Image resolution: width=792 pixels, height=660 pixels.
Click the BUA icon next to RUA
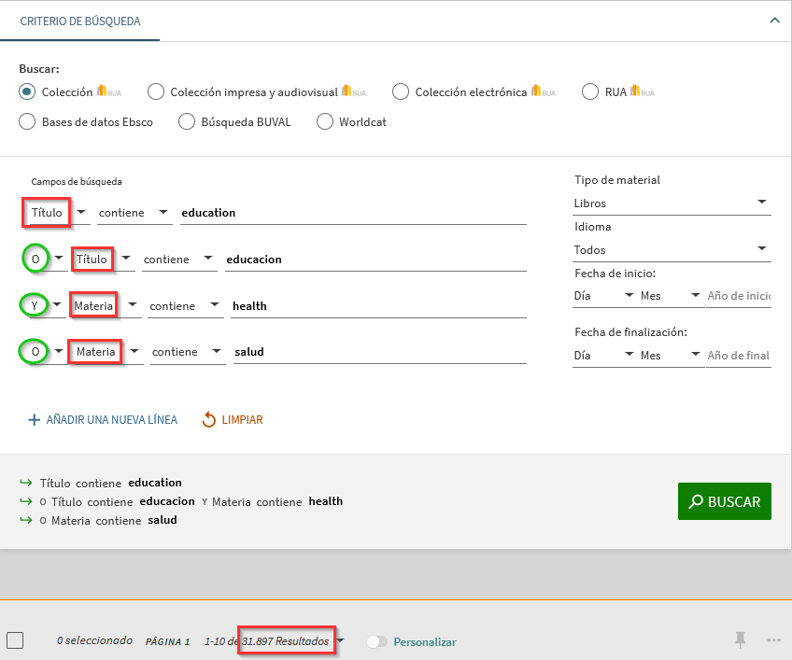[x=642, y=91]
